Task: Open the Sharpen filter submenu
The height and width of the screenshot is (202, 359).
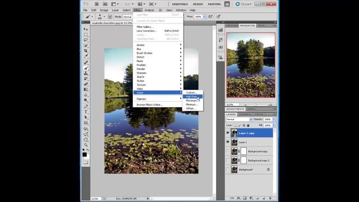Action: 158,73
